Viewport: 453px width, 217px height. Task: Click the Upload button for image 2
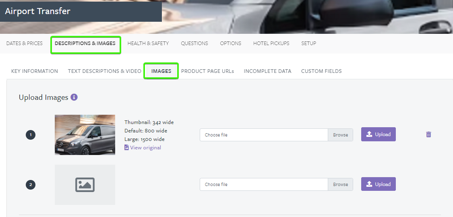(x=379, y=184)
